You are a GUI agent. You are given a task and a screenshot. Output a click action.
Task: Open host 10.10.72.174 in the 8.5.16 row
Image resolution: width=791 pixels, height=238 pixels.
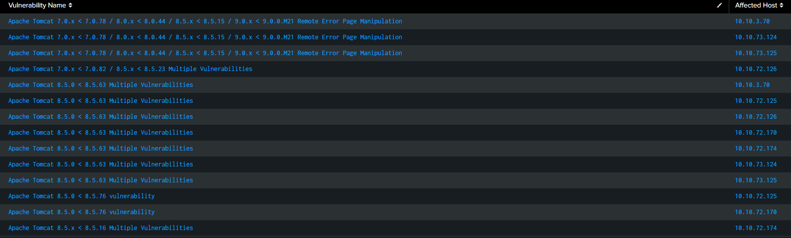756,228
